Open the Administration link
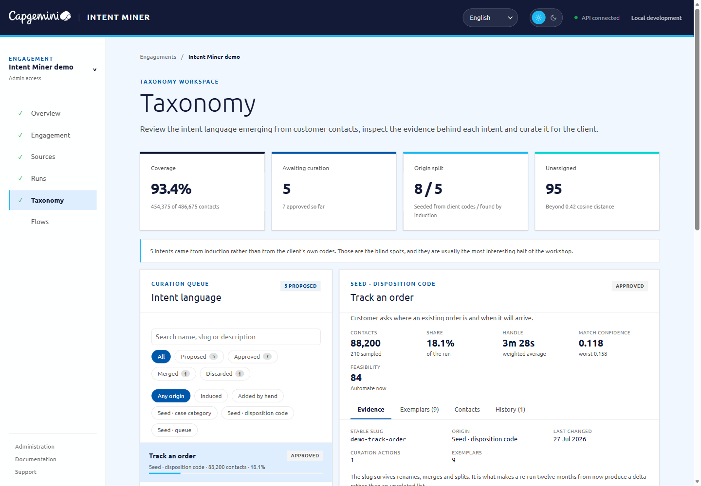 tap(35, 447)
